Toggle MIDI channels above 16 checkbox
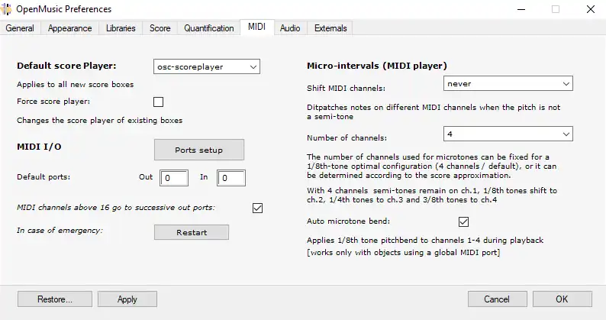Viewport: 606px width, 320px height. pyautogui.click(x=257, y=208)
